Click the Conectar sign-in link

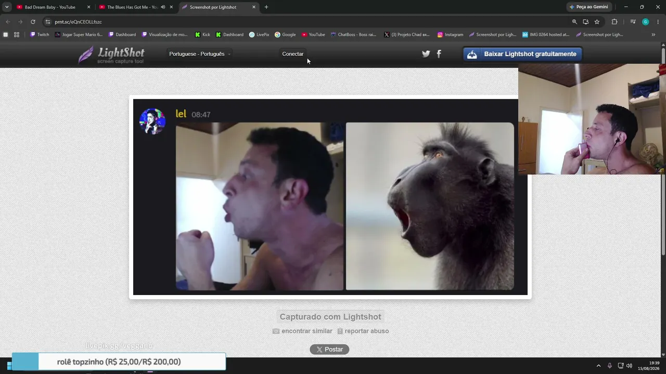click(293, 54)
